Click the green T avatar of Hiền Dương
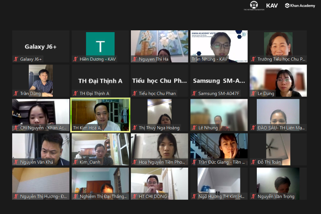The width and height of the screenshot is (321, 214). [100, 44]
